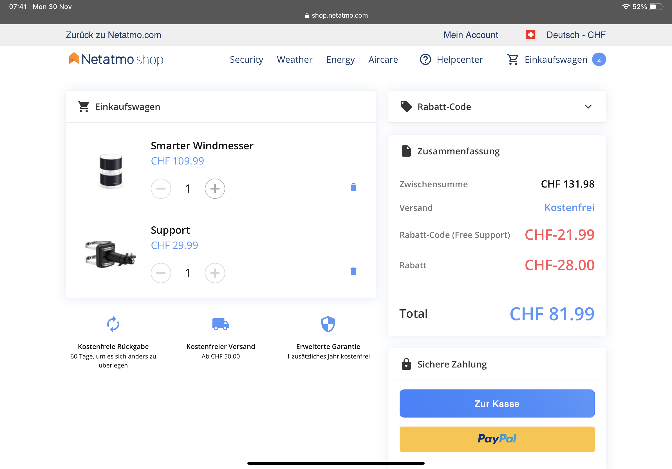Screen dimensions: 672x469
Task: Open Helpcenter question mark icon
Action: (x=425, y=59)
